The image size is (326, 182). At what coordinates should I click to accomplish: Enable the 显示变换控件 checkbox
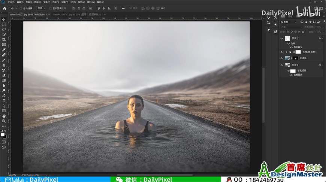pos(50,8)
